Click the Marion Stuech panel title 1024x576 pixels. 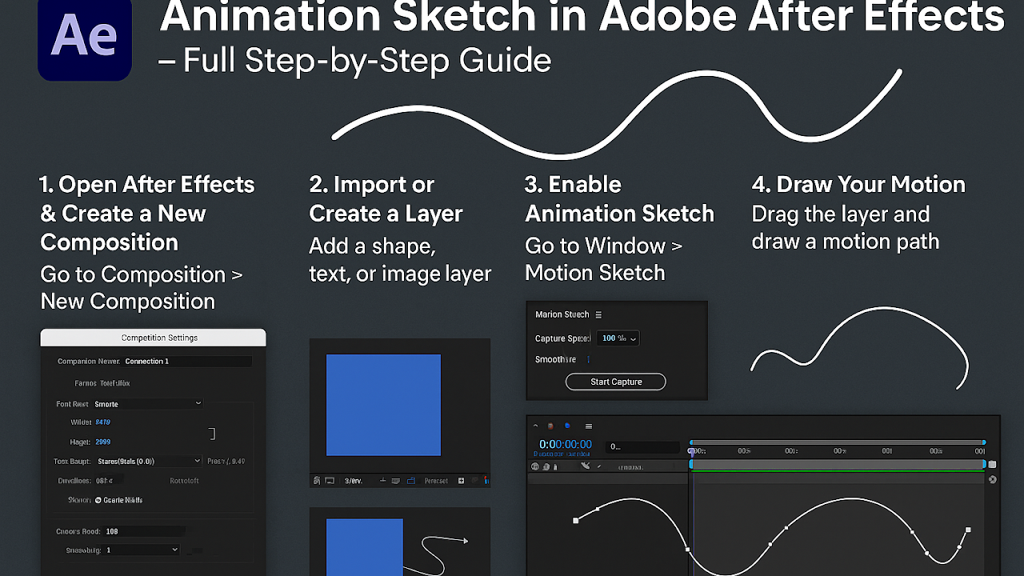click(x=562, y=315)
